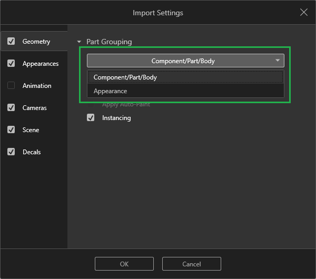316x279 pixels.
Task: Open the Decals tab
Action: point(32,152)
